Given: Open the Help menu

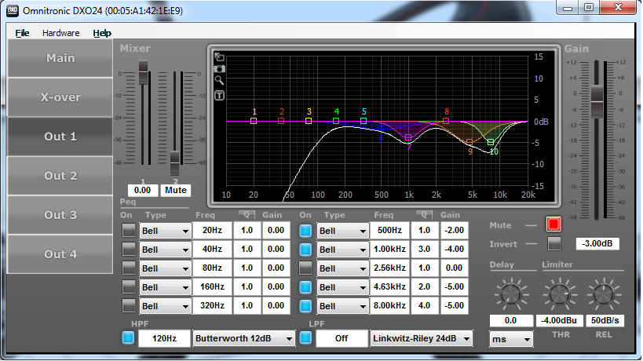Looking at the screenshot, I should 102,33.
